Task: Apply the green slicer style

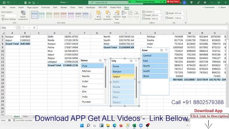Action: [49, 15]
